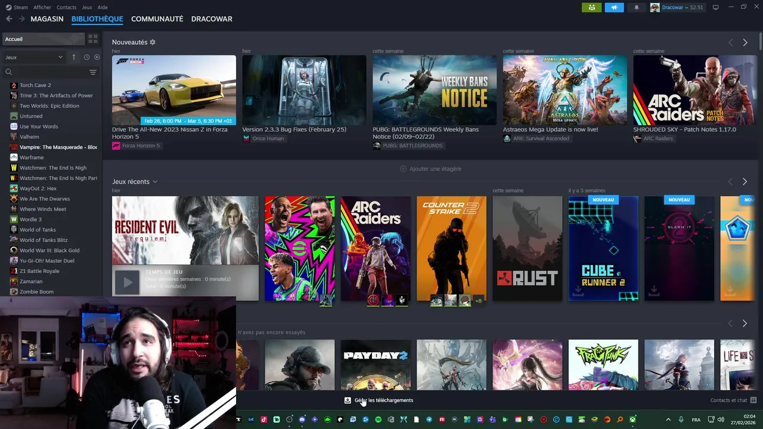Viewport: 763px width, 429px height.
Task: Select the ARC Raiders cover in Jeux récents
Action: [x=376, y=248]
